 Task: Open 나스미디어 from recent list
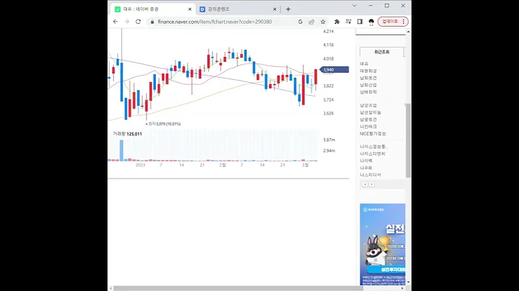point(371,175)
